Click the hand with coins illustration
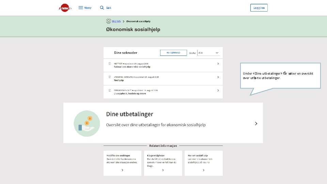 tap(87, 123)
